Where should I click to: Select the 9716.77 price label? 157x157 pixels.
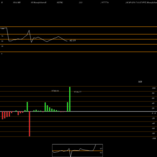(78, 92)
